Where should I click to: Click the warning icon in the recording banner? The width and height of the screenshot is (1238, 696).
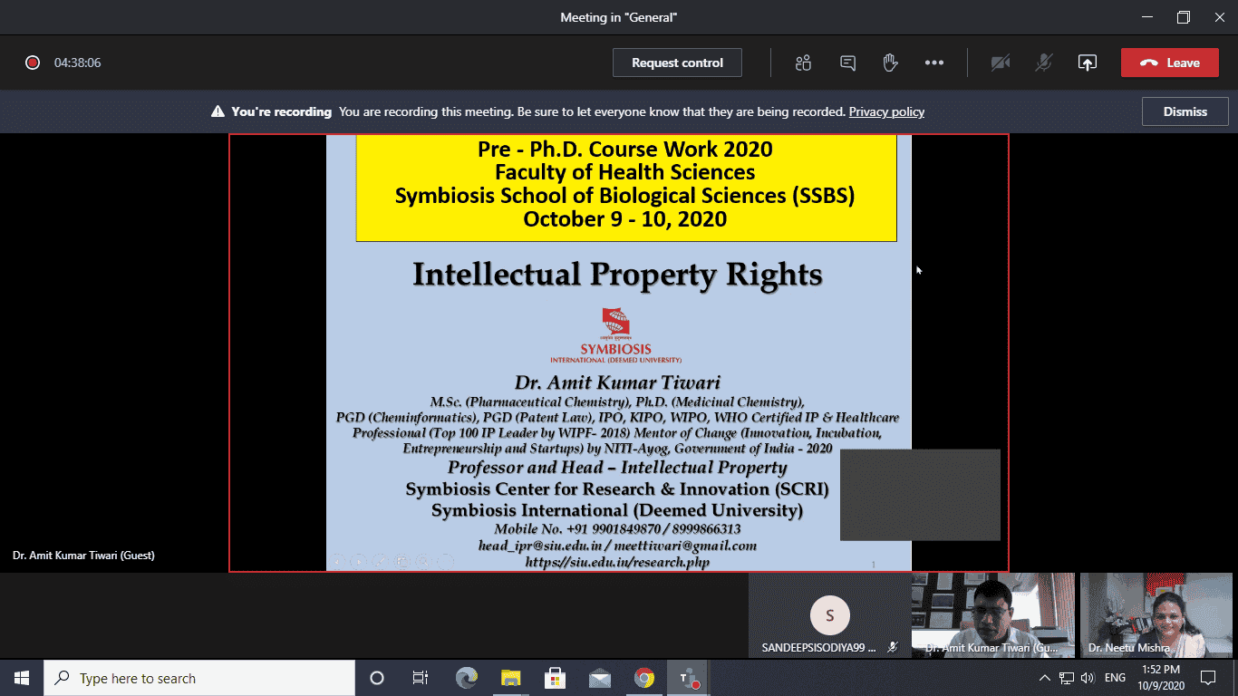(x=218, y=111)
